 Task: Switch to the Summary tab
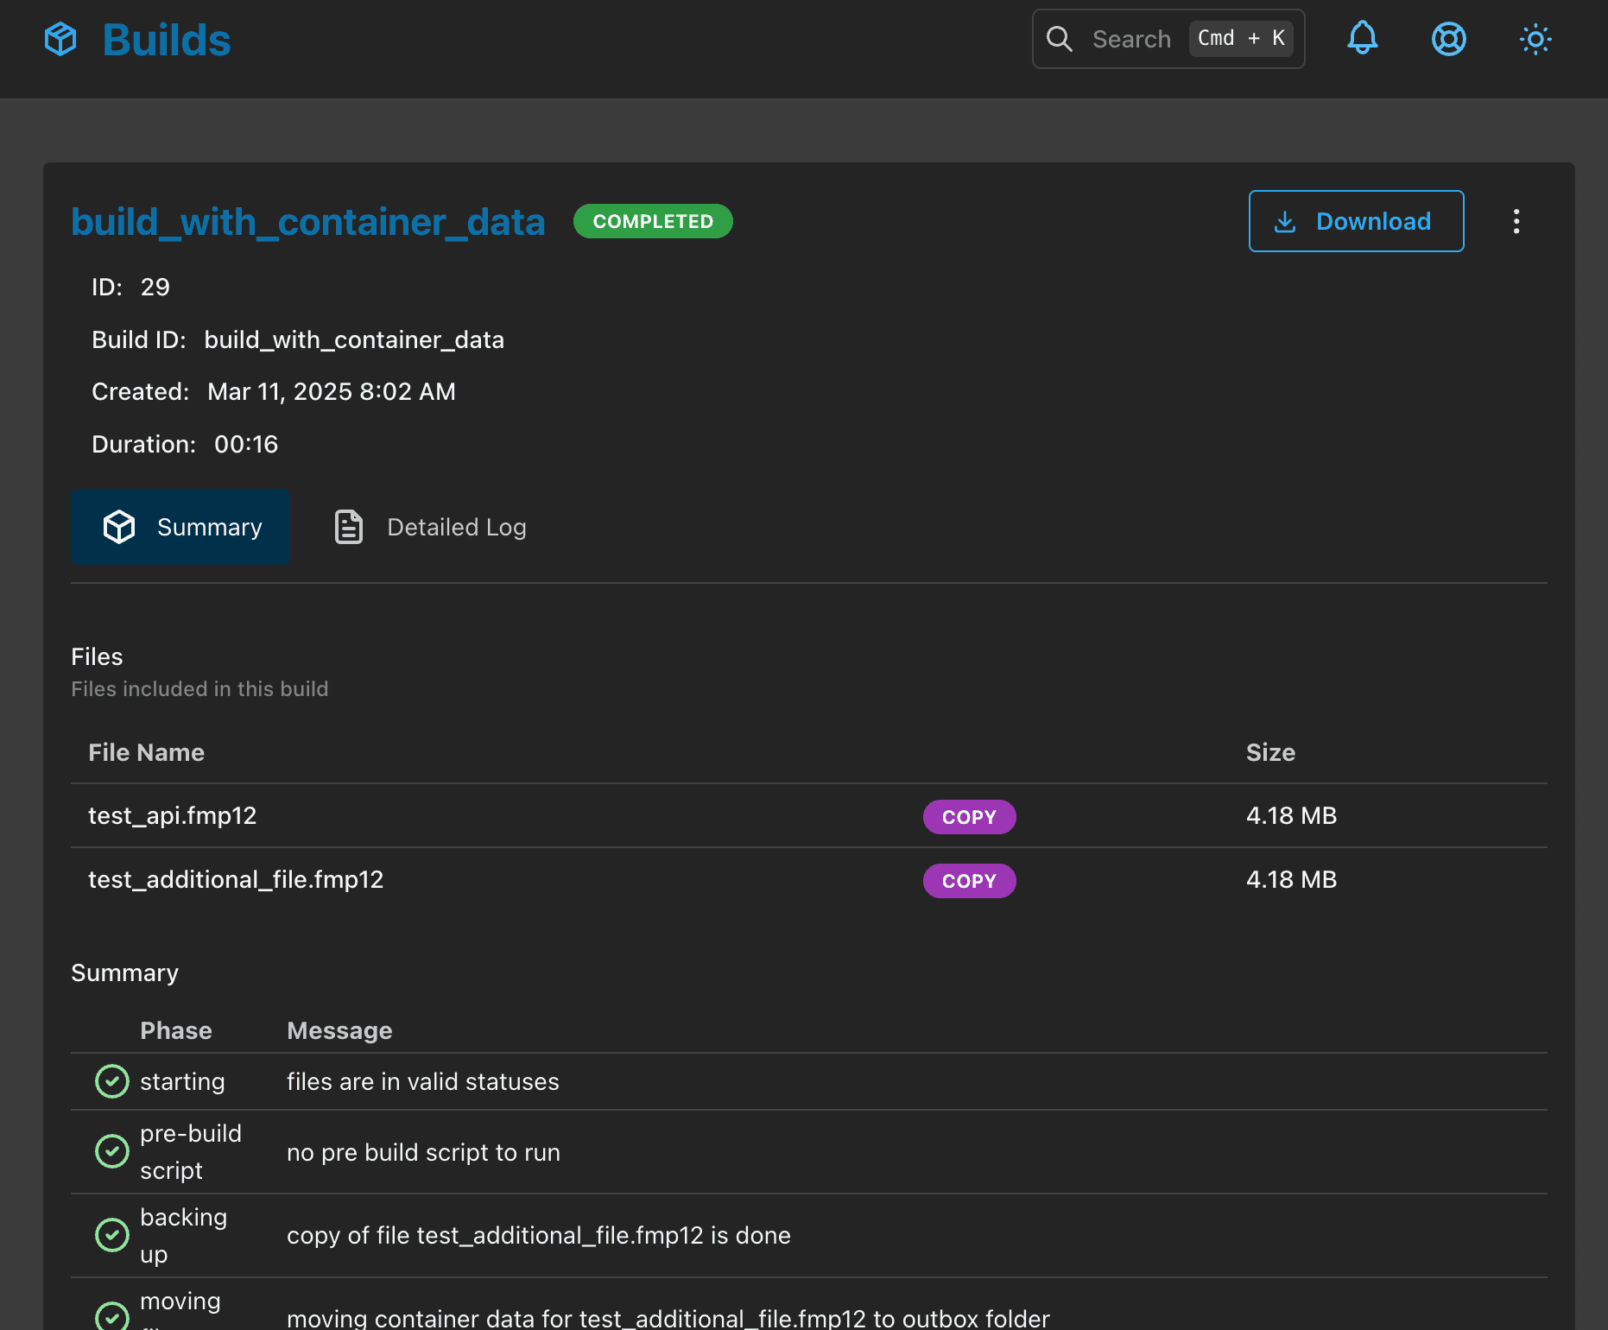pyautogui.click(x=180, y=527)
